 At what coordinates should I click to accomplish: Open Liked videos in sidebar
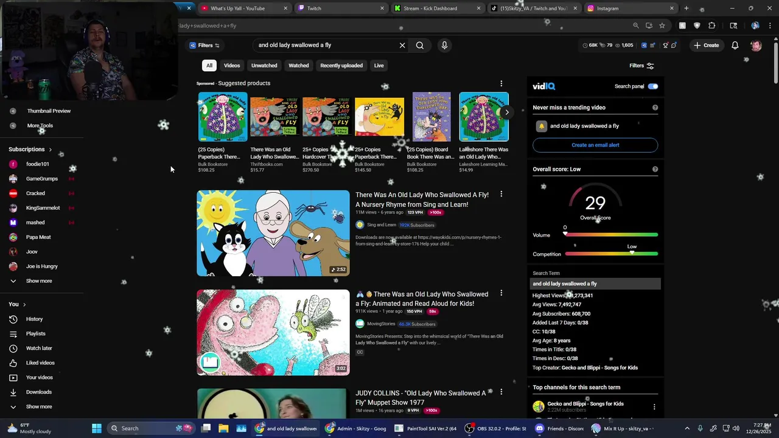tap(40, 363)
